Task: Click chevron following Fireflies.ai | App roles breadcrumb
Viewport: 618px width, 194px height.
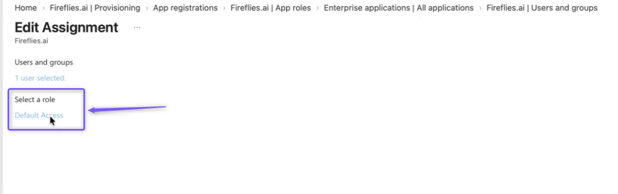Action: (317, 8)
